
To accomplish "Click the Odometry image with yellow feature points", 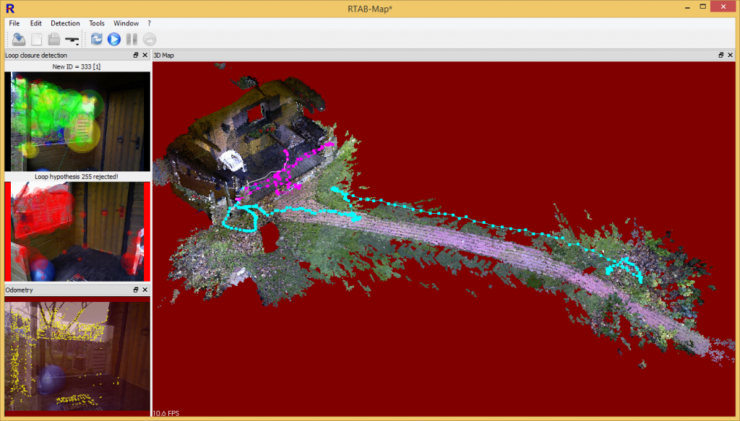I will pyautogui.click(x=77, y=352).
